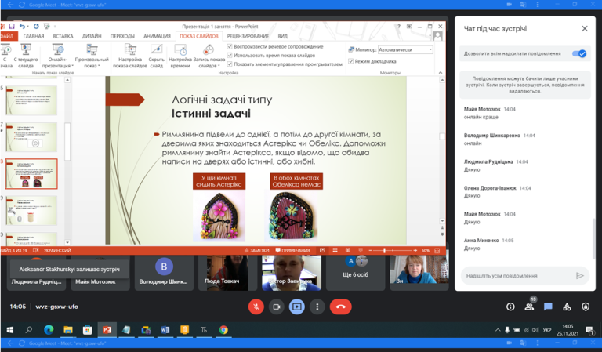The image size is (602, 352).
Task: Open PowerPoint help question mark
Action: [398, 27]
